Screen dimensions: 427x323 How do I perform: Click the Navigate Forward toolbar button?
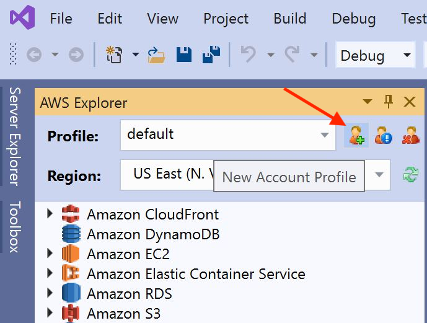pyautogui.click(x=76, y=55)
